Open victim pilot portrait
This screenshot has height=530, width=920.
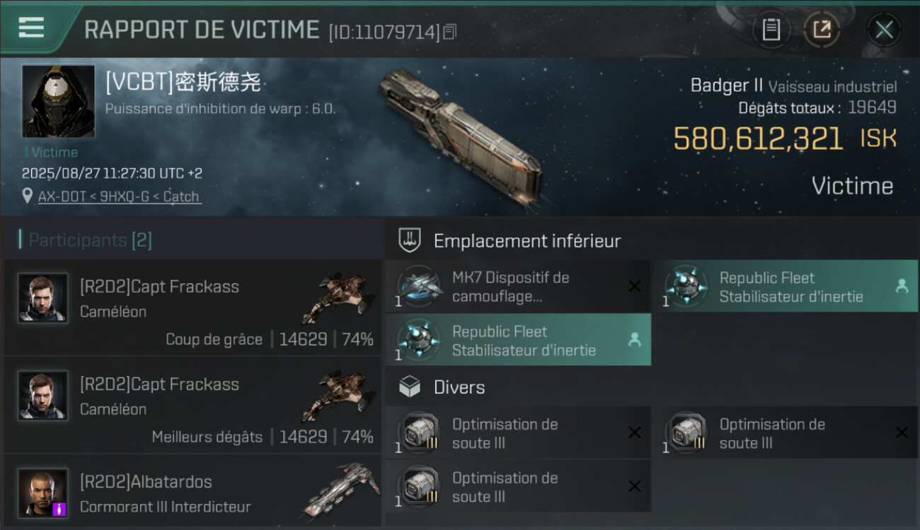[58, 101]
